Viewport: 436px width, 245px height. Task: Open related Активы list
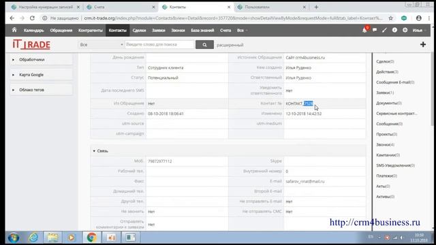[385, 197]
